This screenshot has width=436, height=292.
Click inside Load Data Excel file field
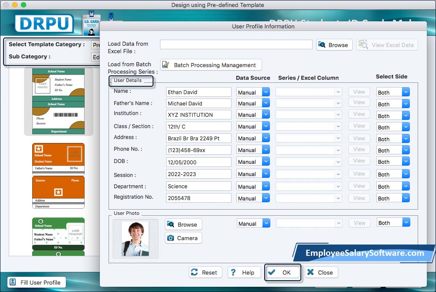(x=236, y=44)
